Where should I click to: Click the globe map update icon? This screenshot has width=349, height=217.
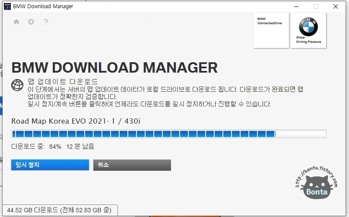[x=17, y=85]
